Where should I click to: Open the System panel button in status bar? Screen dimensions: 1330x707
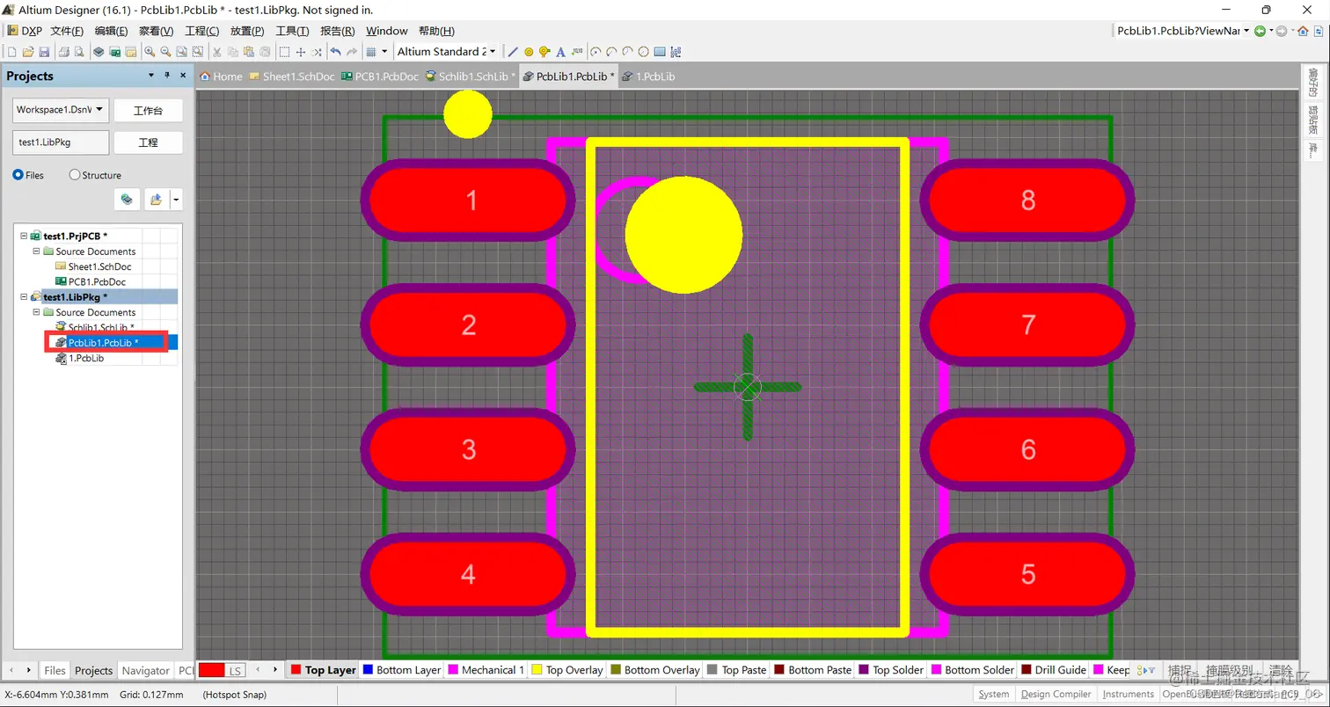coord(994,694)
